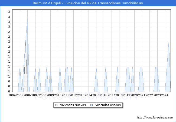Click the 2007 x-axis label
The image size is (176, 122).
(x=35, y=95)
